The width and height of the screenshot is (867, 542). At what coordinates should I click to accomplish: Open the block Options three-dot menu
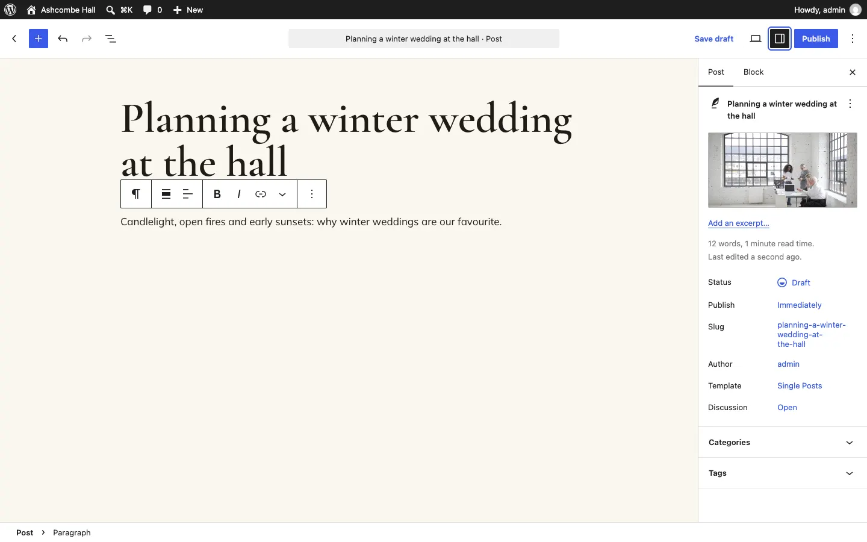click(312, 194)
